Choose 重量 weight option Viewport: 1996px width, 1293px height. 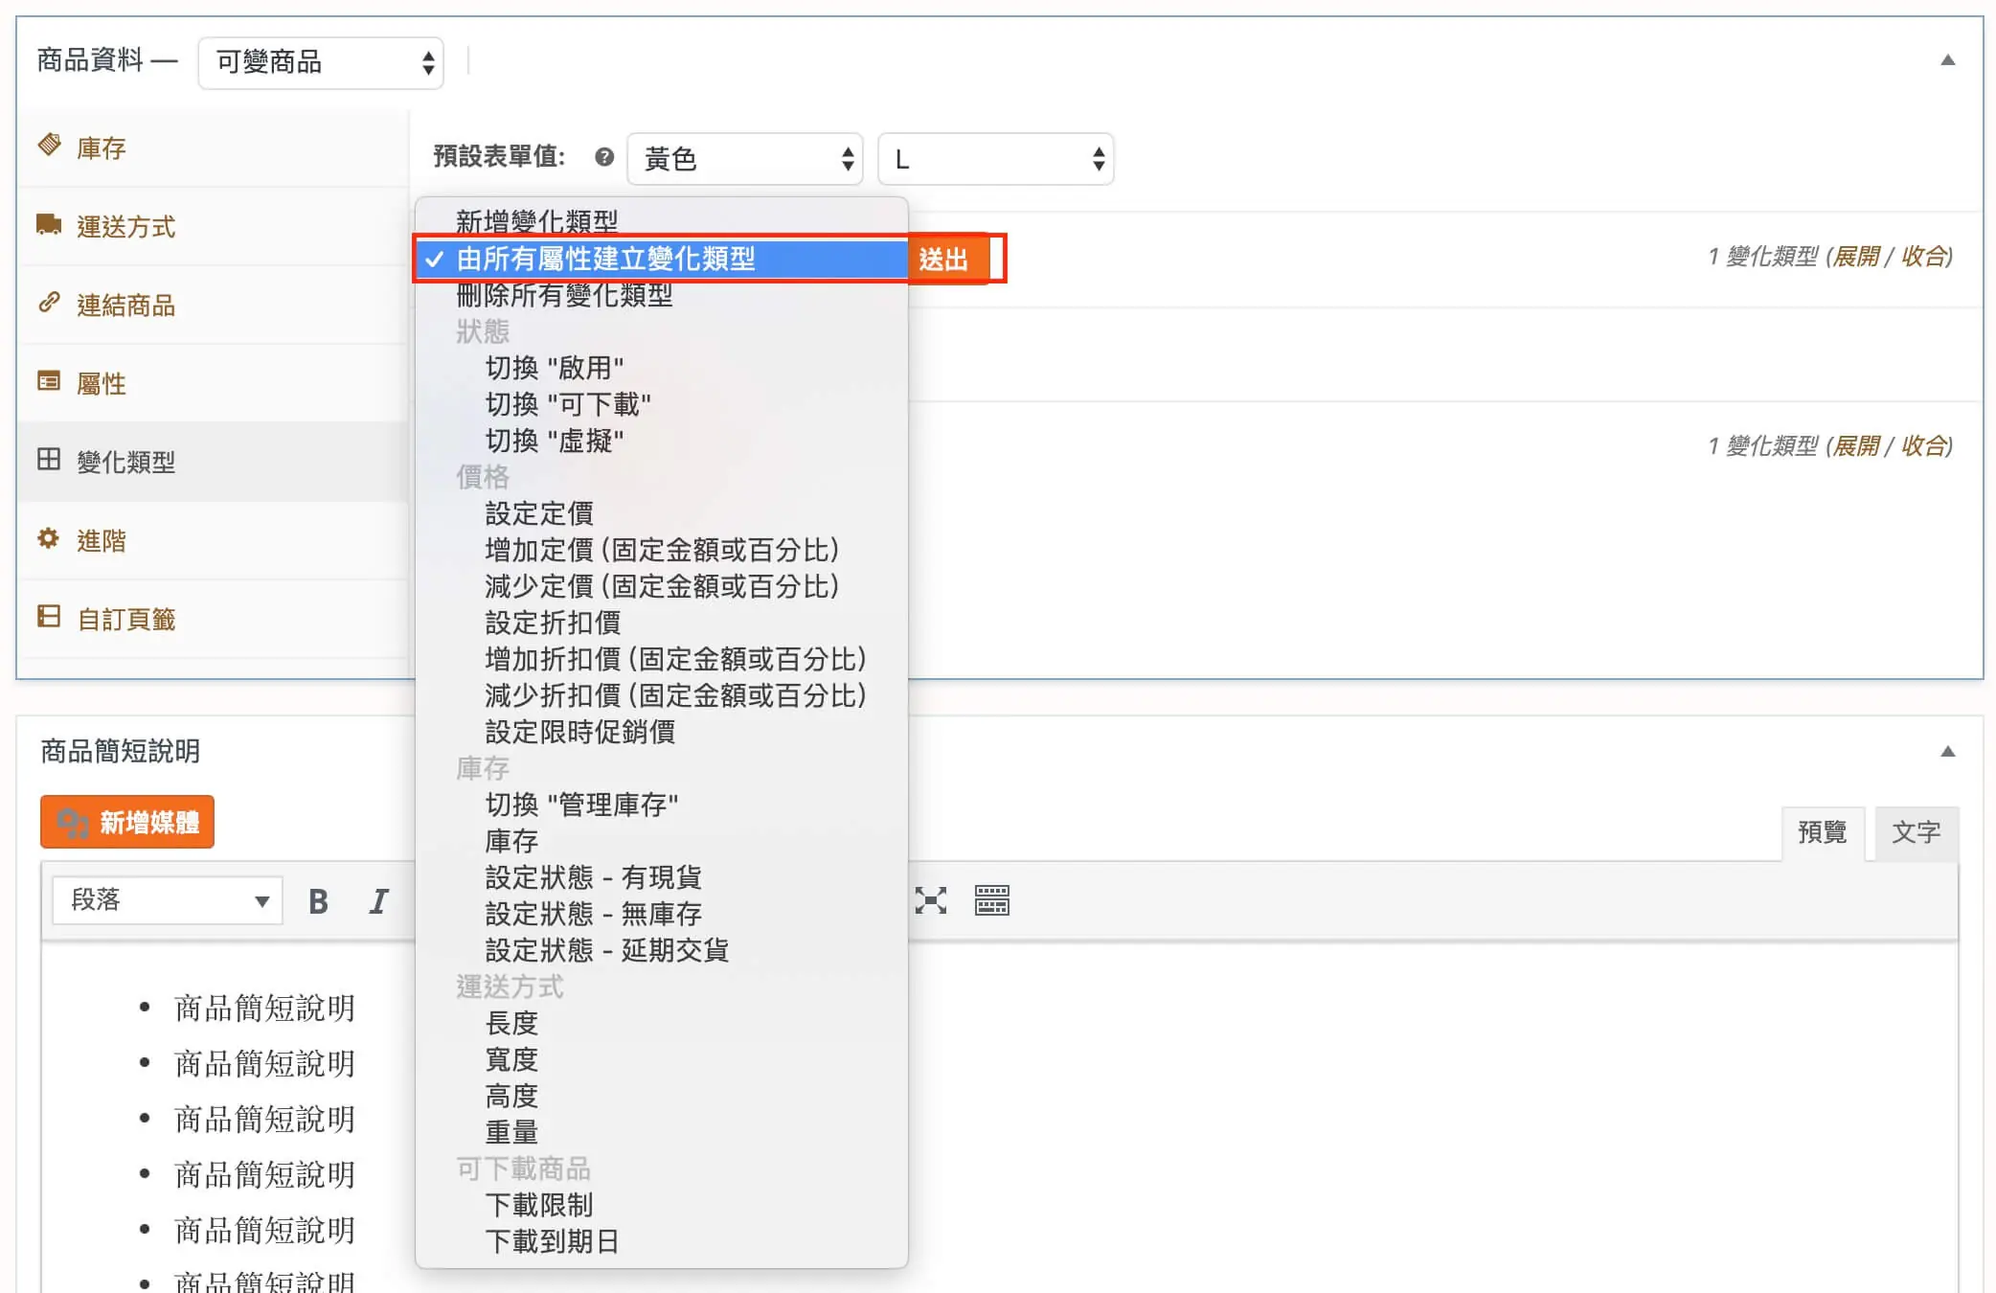[661, 1132]
